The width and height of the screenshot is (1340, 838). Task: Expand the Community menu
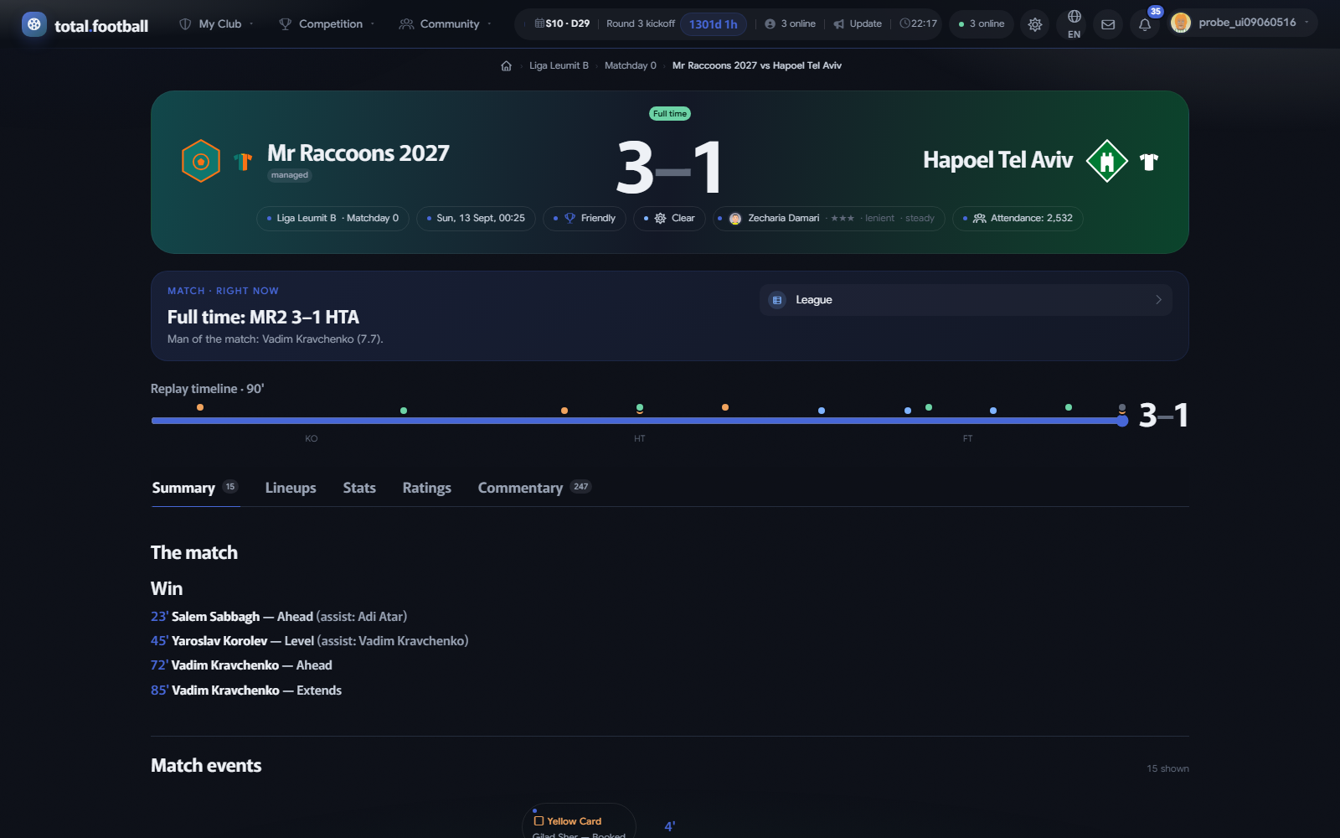[446, 23]
